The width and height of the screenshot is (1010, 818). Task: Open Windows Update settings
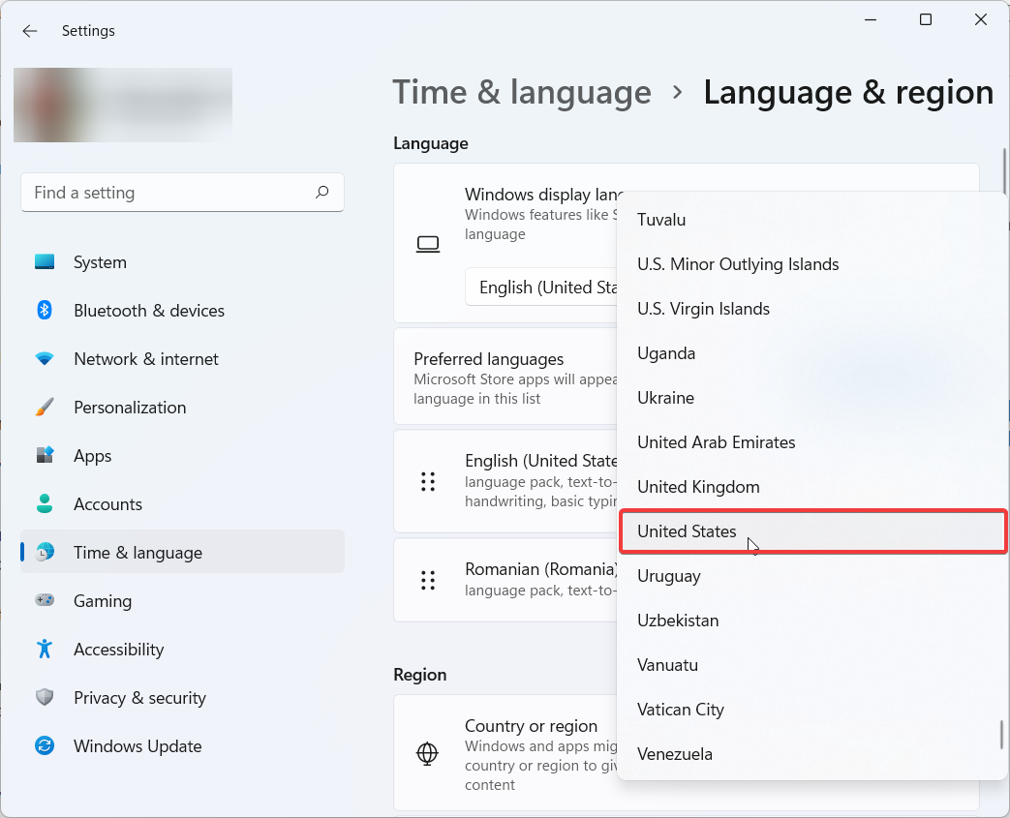coord(138,746)
